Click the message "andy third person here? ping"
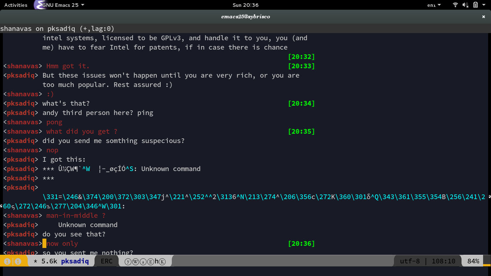491x276 pixels. pos(98,112)
